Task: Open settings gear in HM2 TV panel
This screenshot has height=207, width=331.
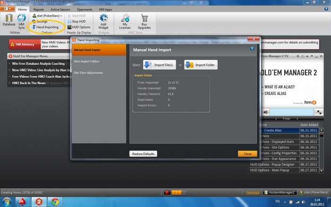Action: (x=297, y=56)
